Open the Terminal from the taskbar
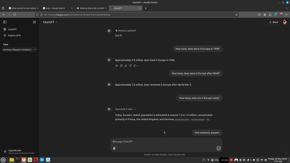Image resolution: width=290 pixels, height=163 pixels. pos(18,160)
